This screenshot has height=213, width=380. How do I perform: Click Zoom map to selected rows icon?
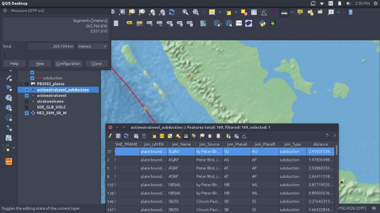pos(202,136)
